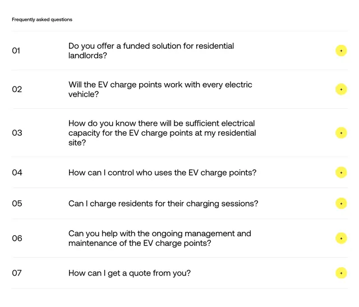Expand question 01 with yellow plus icon
This screenshot has height=307, width=359.
pyautogui.click(x=341, y=51)
